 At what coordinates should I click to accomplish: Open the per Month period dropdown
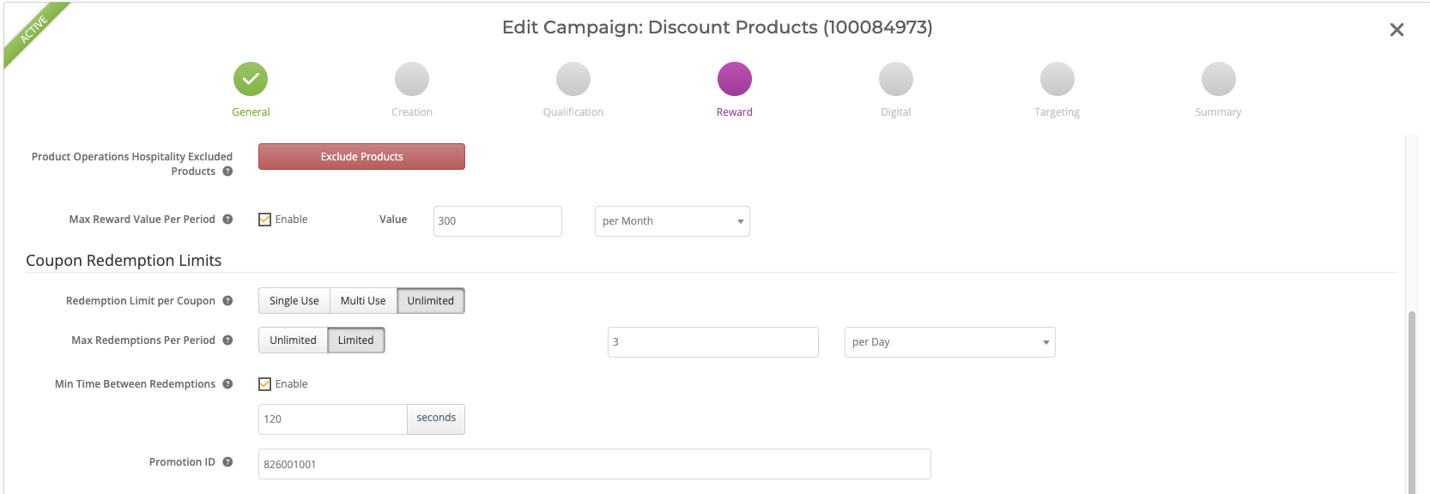point(672,221)
